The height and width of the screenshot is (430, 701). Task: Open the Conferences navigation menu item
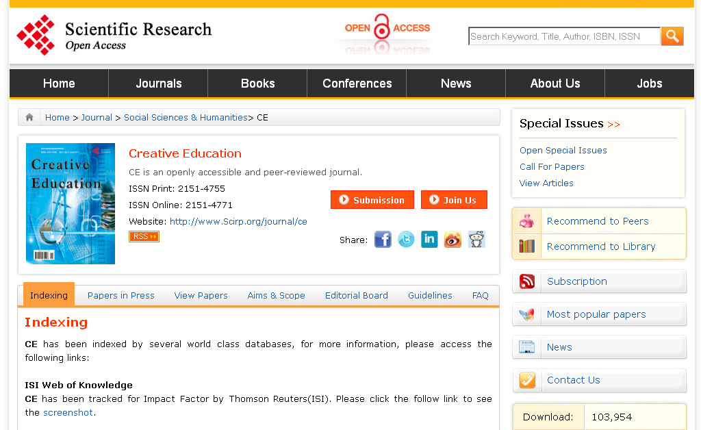coord(357,84)
